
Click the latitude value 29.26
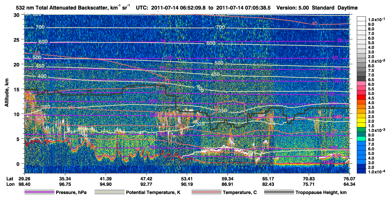coord(24,178)
